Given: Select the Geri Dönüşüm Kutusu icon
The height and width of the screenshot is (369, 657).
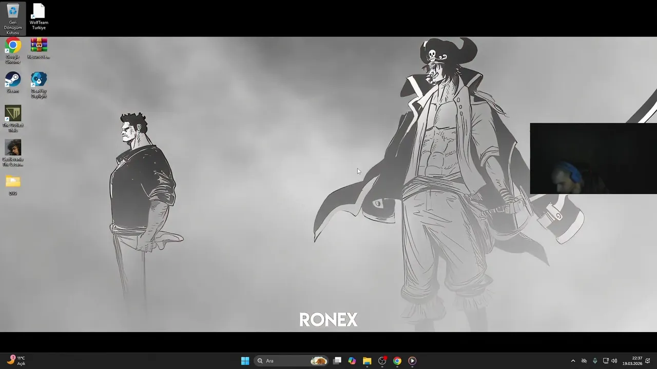Looking at the screenshot, I should pos(13,19).
